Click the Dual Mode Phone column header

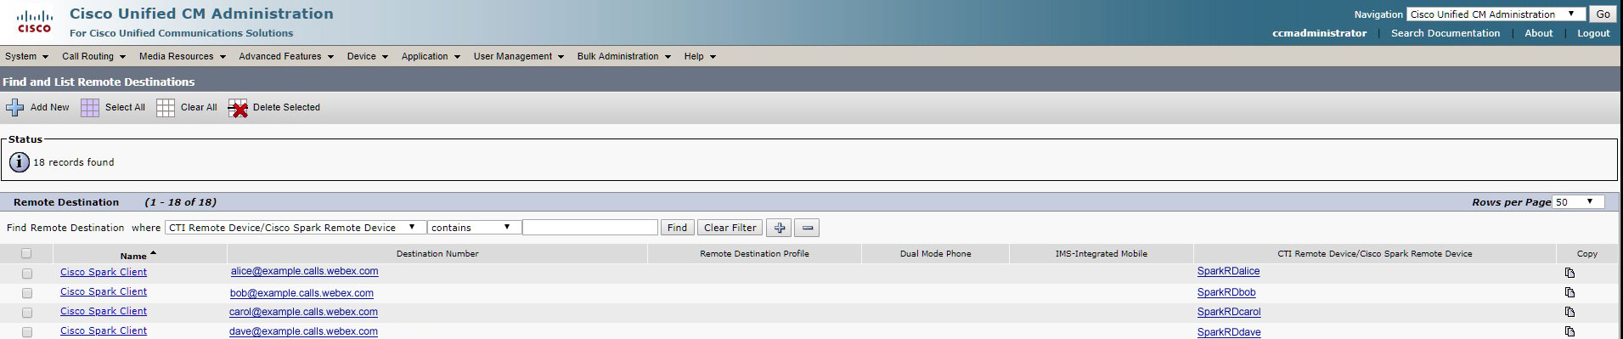(935, 254)
